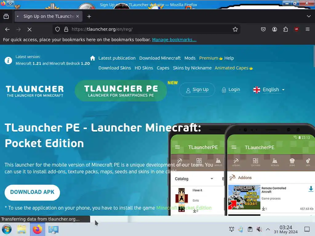Click the info icon beside Latest version
315x236 pixels.
[x=8, y=60]
